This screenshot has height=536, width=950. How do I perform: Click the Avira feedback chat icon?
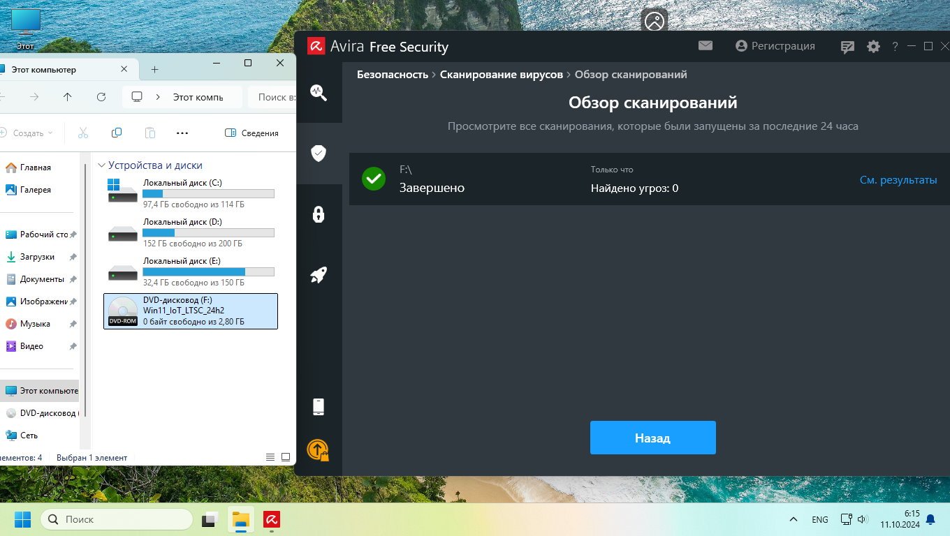click(847, 47)
